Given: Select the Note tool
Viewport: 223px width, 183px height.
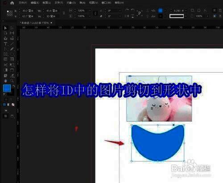Looking at the screenshot, I should (5, 76).
